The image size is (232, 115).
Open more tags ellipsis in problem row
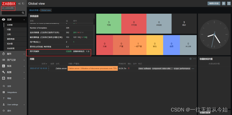193,69
